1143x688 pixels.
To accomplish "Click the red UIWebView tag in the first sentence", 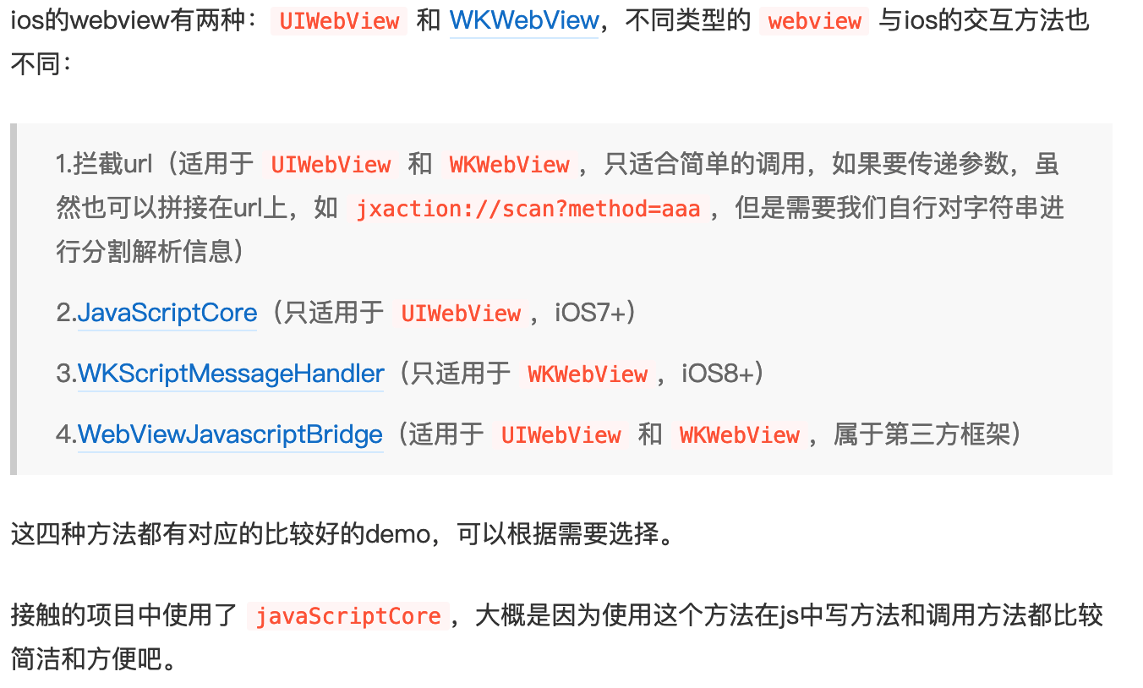I will [x=339, y=21].
